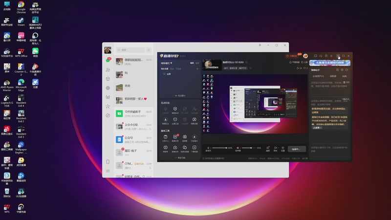Click 去查看 link in yellow notice
The image size is (391, 220).
point(317,128)
